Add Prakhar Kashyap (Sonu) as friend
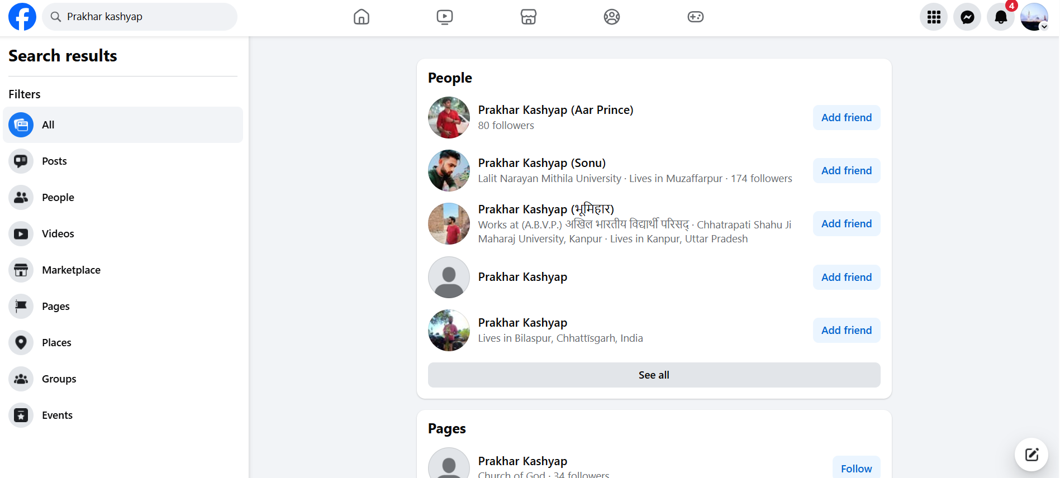 click(846, 171)
